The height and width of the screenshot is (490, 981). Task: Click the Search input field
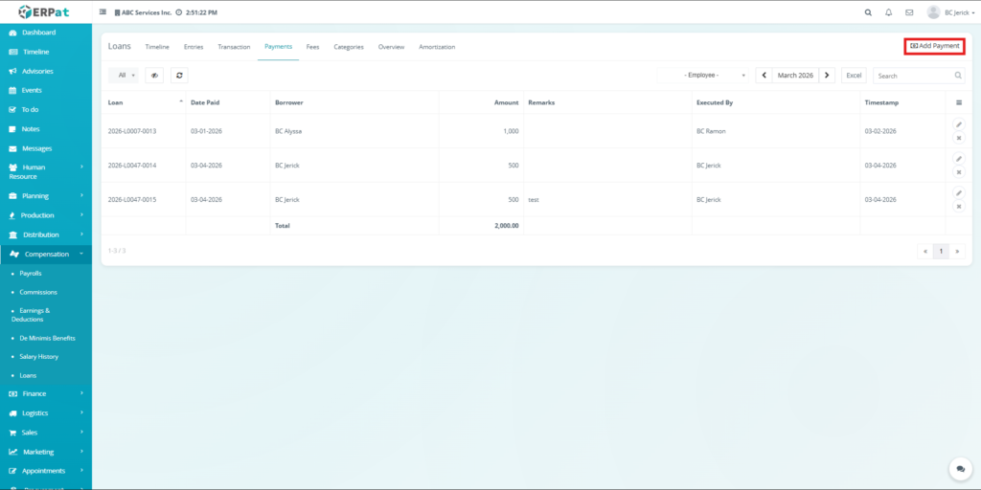[913, 75]
